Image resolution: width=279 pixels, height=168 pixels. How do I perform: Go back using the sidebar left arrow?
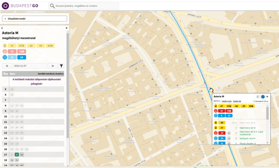(2, 28)
